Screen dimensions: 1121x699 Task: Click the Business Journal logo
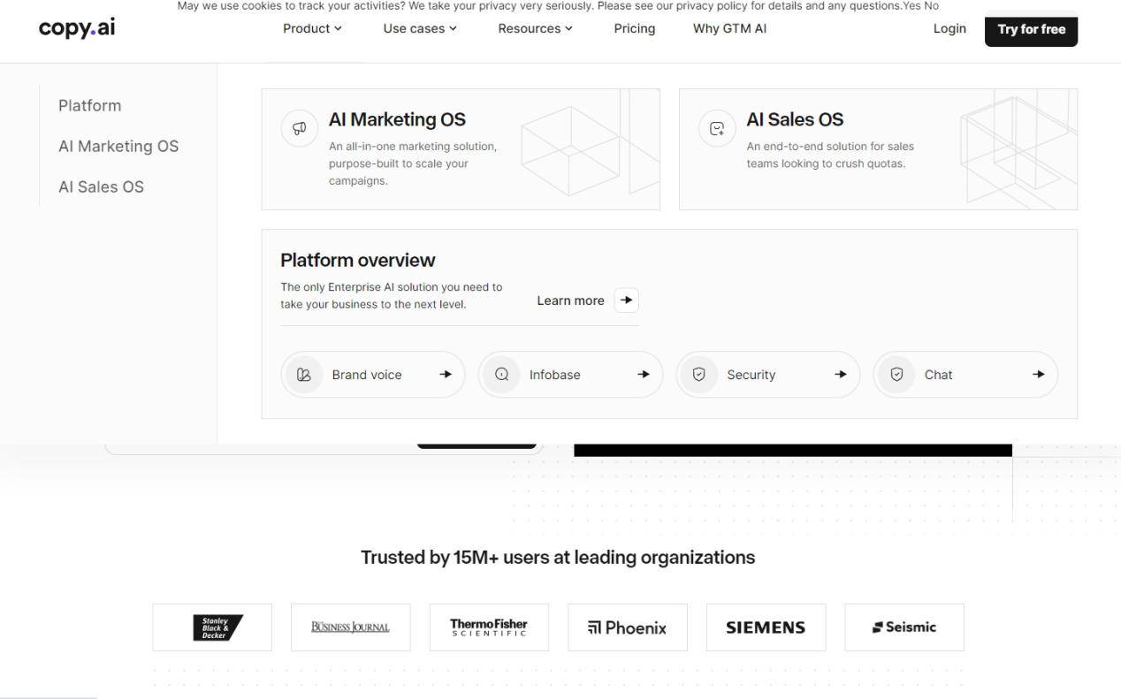click(351, 627)
